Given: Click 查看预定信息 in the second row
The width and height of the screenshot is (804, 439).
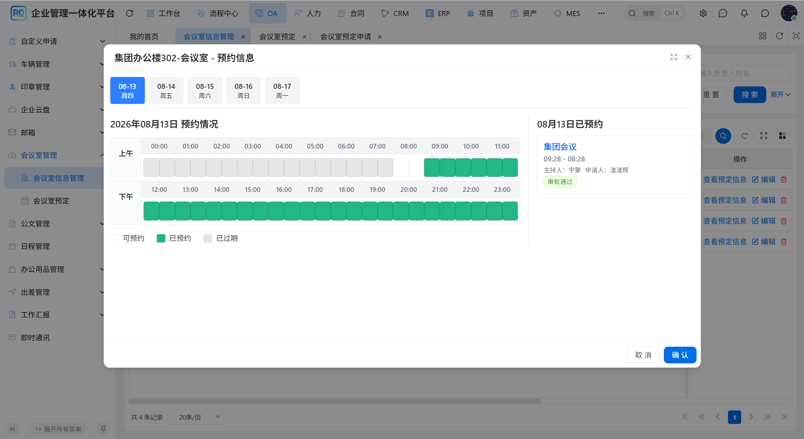Looking at the screenshot, I should 725,200.
